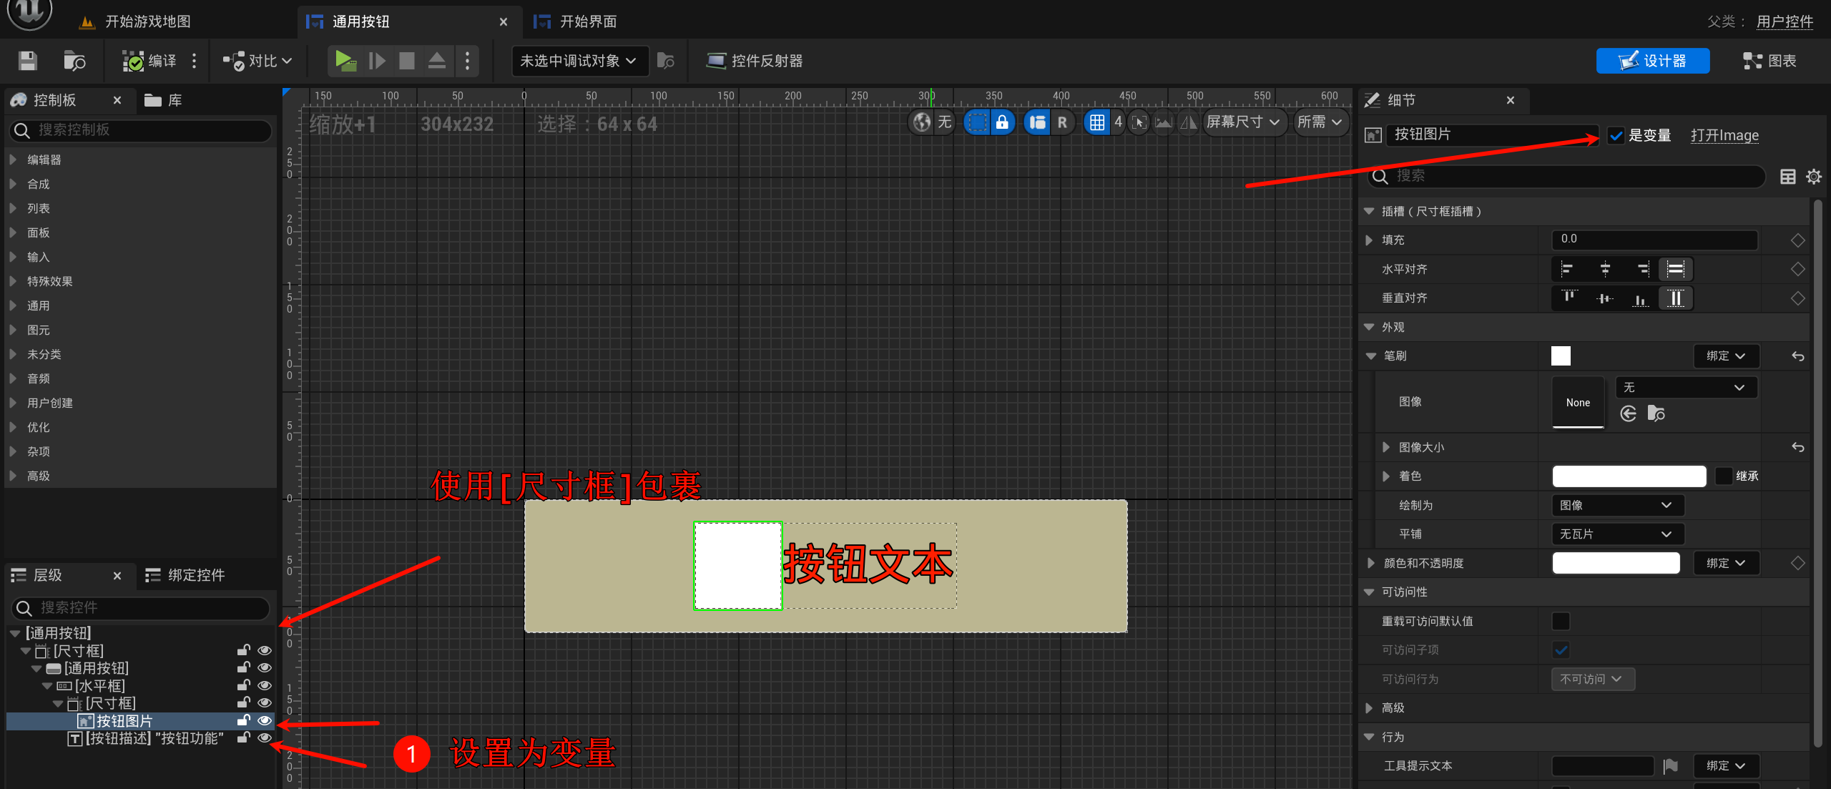Click the center vertical alignment icon

tap(1604, 298)
